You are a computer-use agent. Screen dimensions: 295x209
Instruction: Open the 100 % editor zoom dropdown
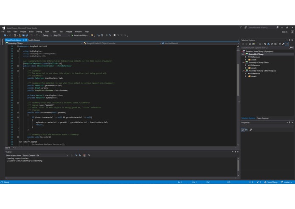(9, 148)
